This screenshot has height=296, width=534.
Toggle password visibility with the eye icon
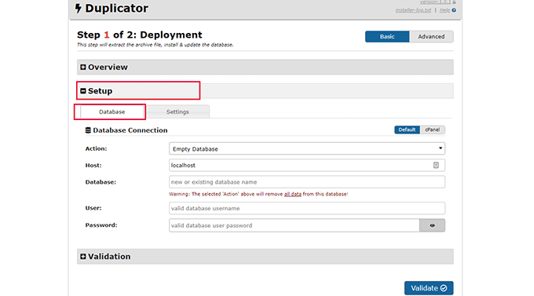pos(432,225)
